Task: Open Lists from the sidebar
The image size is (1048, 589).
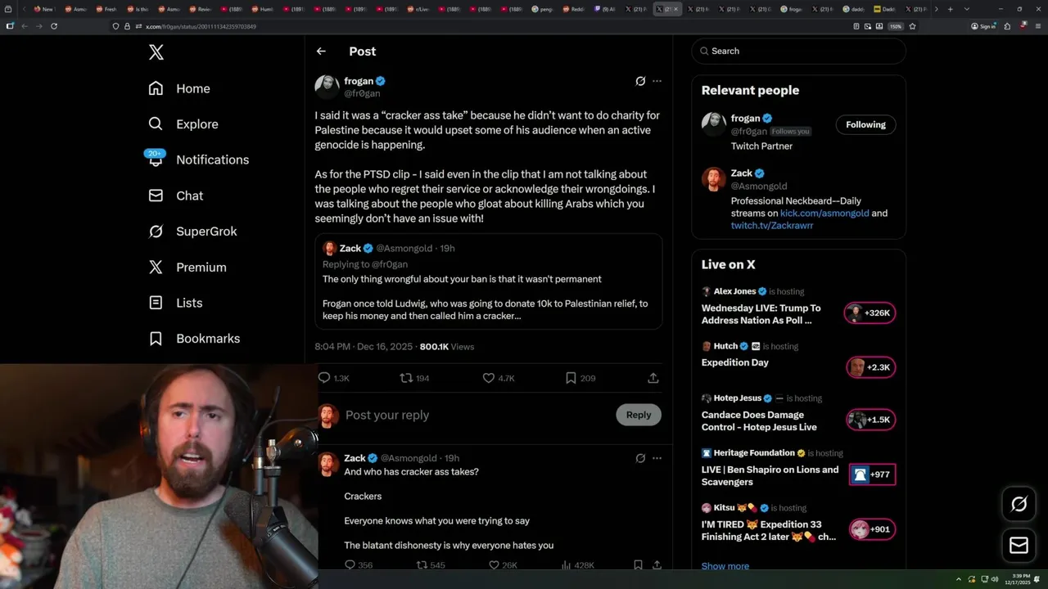Action: coord(175,303)
